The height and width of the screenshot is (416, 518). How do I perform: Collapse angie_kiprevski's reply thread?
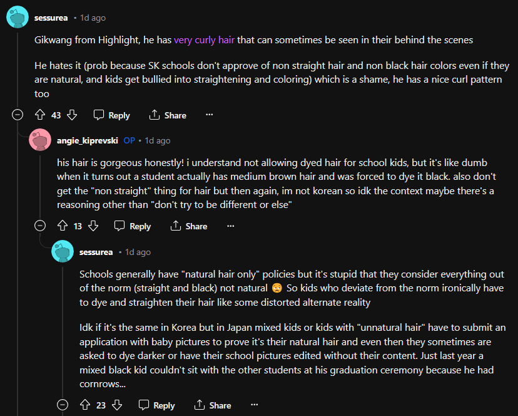[40, 226]
